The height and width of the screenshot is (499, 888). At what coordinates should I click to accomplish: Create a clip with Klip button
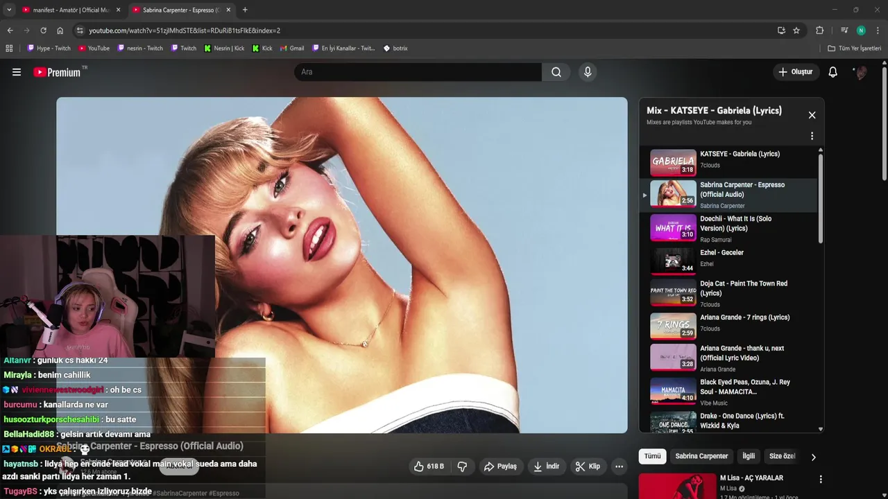click(x=588, y=466)
